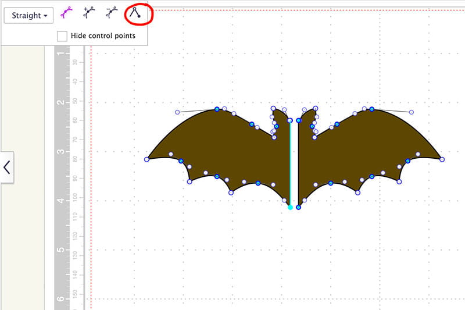Click the delete node (minus) tool icon

[112, 13]
